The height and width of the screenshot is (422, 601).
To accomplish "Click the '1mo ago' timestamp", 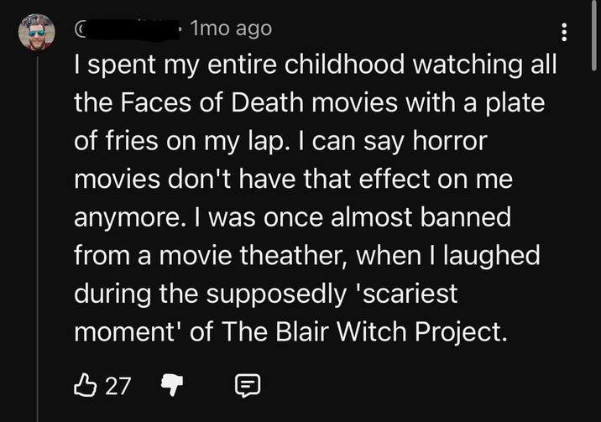I will (231, 28).
